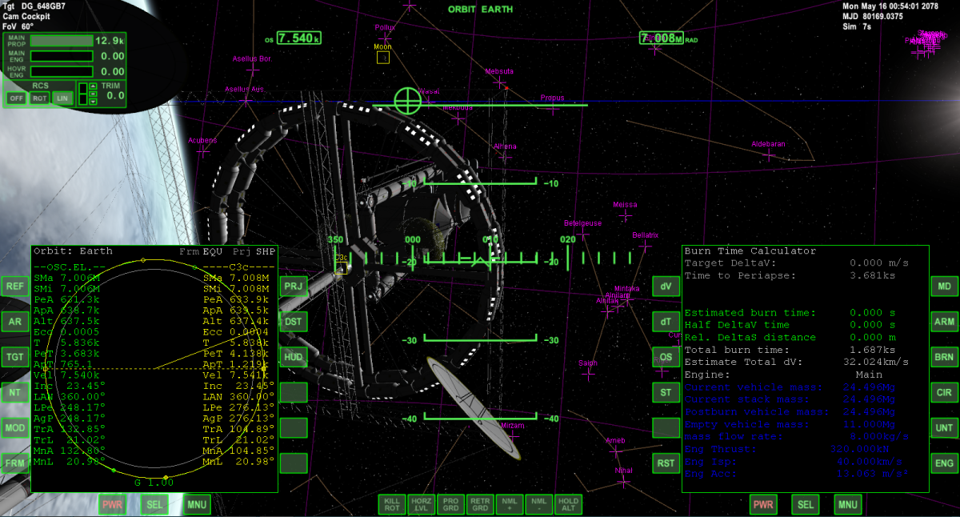Click the 7.008M radius readout
The image size is (960, 517).
tap(662, 38)
